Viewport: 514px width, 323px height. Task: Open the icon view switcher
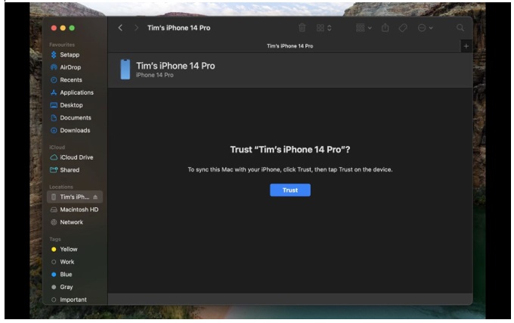click(x=324, y=28)
